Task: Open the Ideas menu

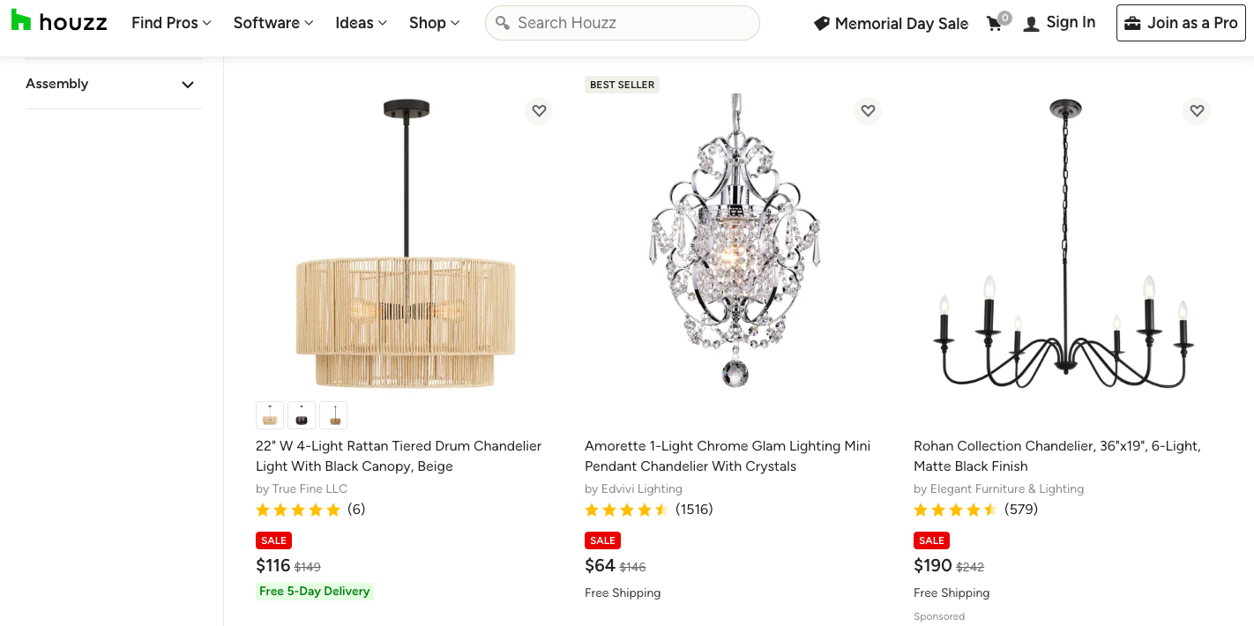Action: [361, 23]
